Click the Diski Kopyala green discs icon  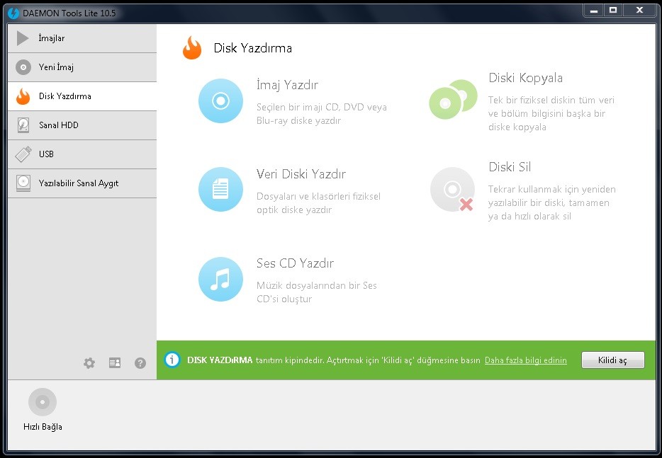pos(453,100)
